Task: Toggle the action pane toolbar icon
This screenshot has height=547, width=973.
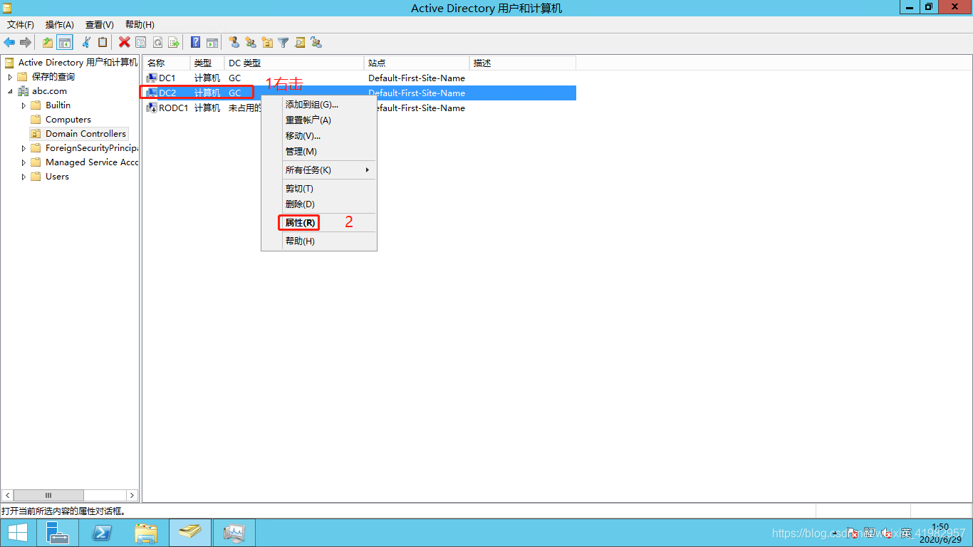Action: pyautogui.click(x=212, y=43)
